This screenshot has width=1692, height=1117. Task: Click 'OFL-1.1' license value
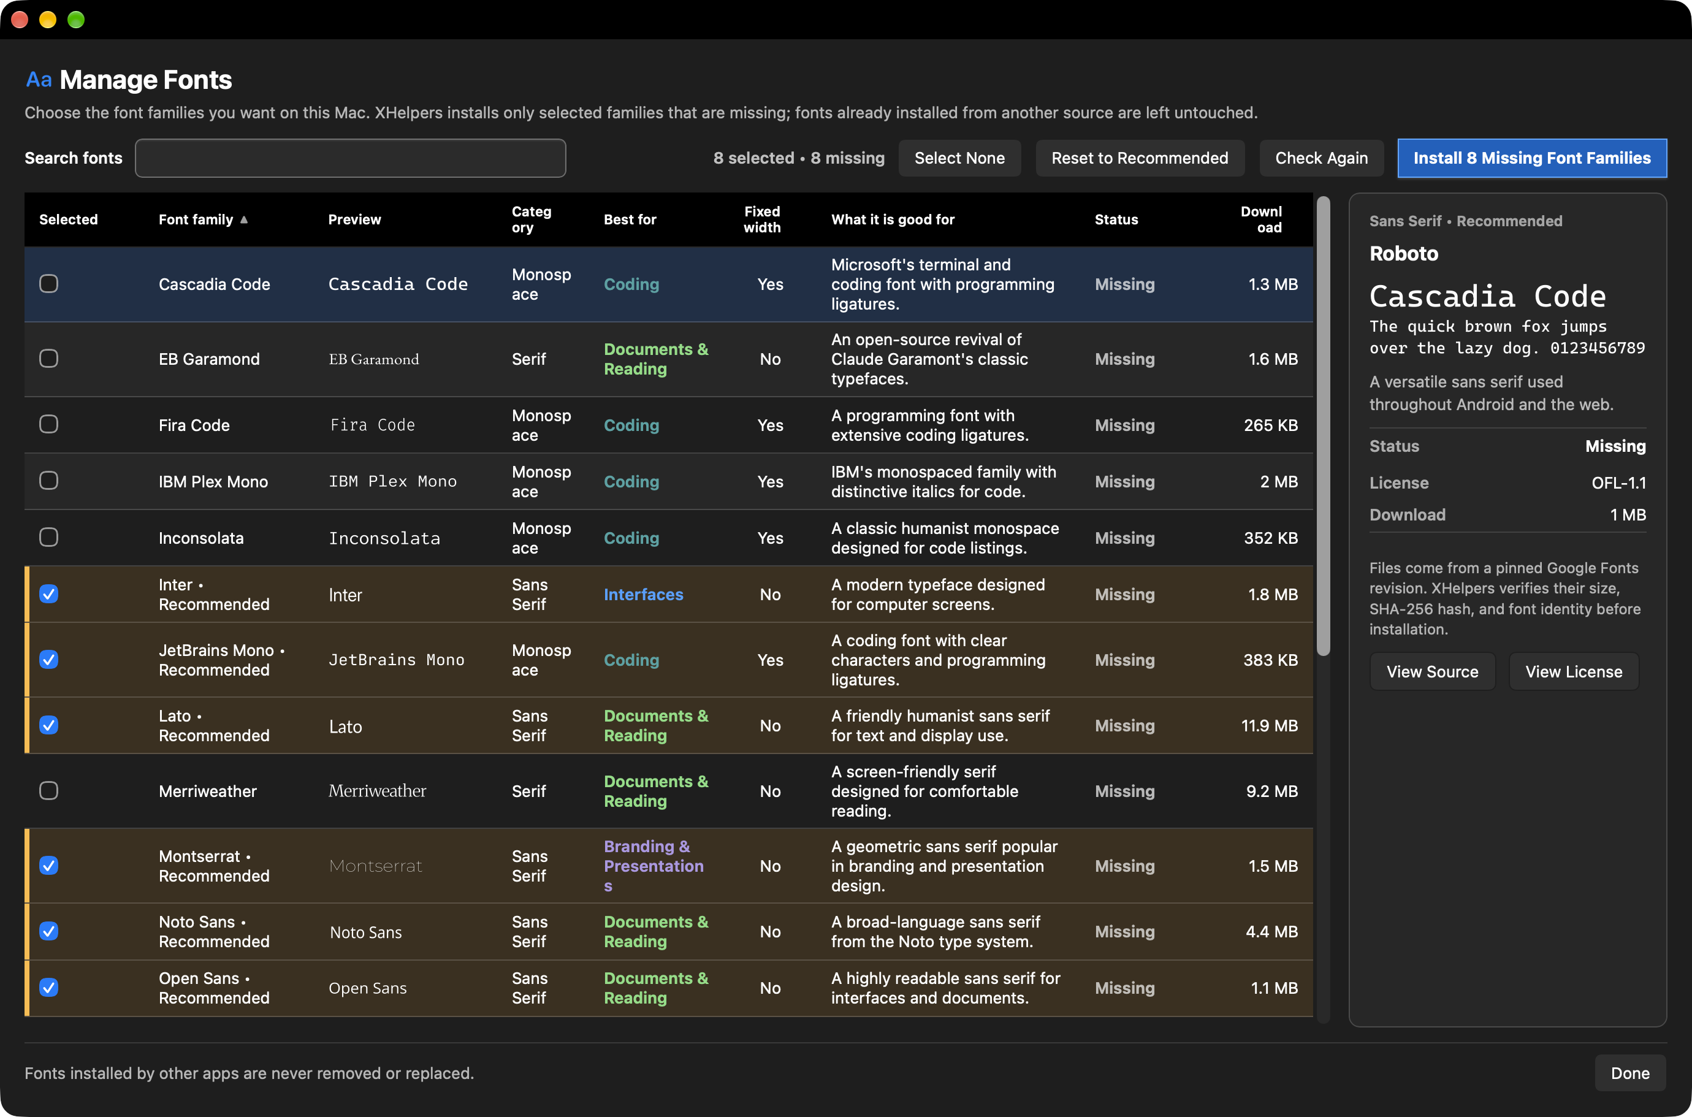[x=1618, y=482]
